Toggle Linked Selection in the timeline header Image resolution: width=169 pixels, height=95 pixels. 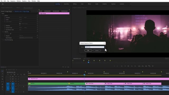coord(15,74)
